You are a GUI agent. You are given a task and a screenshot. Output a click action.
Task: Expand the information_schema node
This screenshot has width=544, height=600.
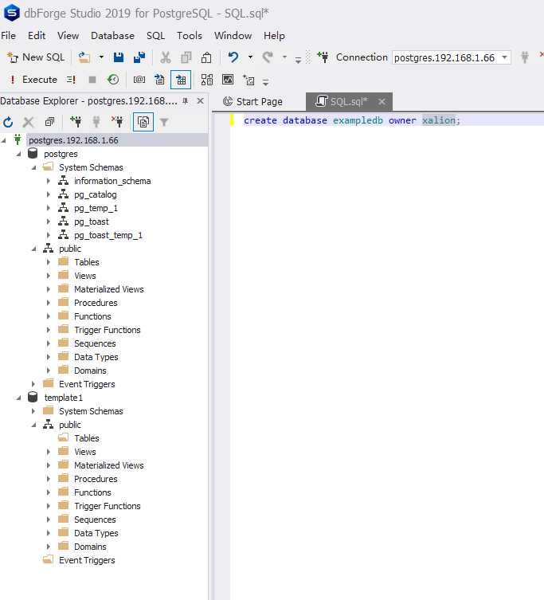click(49, 181)
